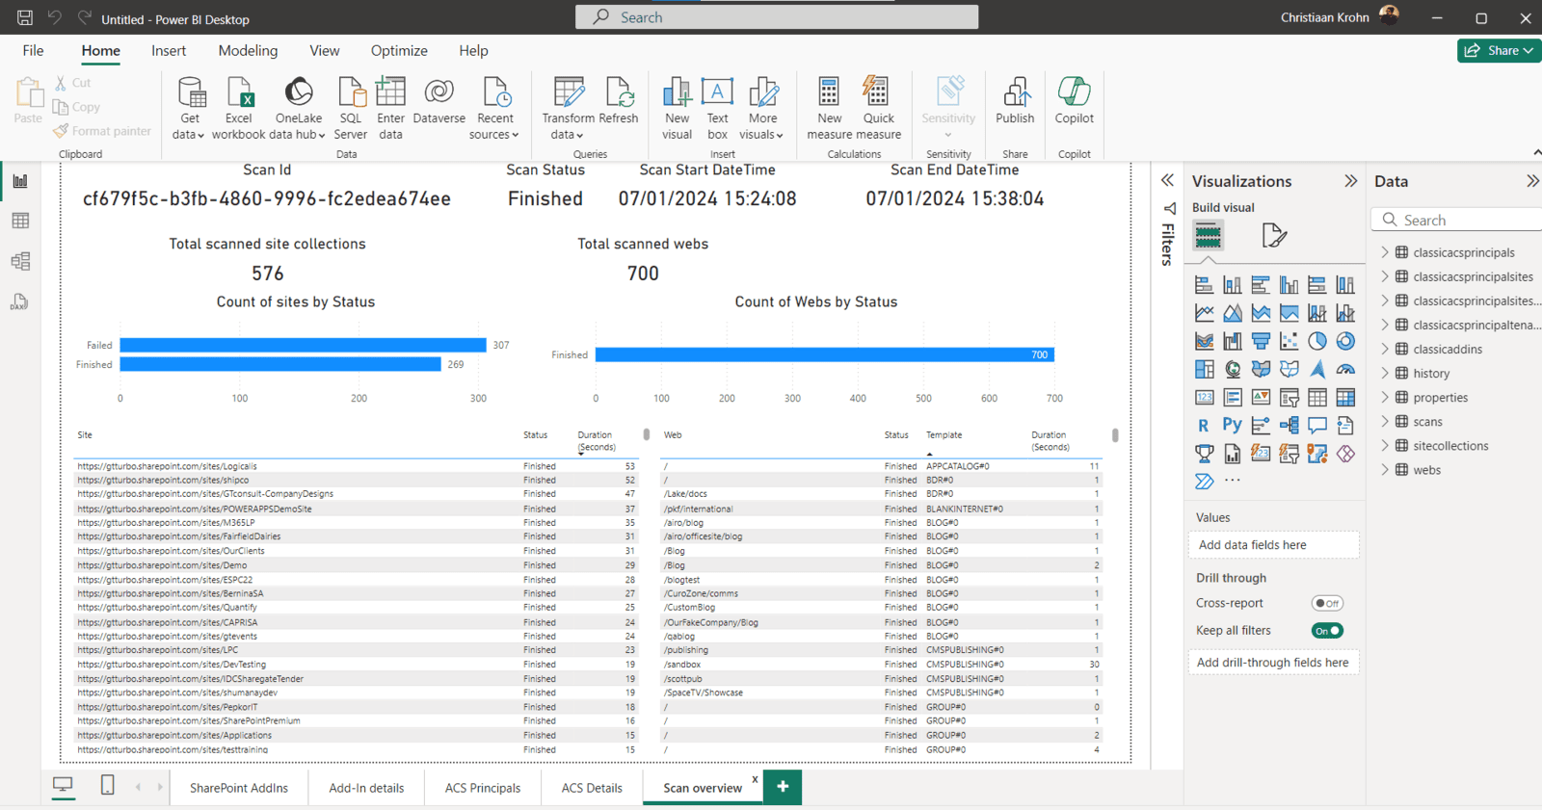Click the Share button
This screenshot has height=810, width=1542.
pyautogui.click(x=1499, y=51)
